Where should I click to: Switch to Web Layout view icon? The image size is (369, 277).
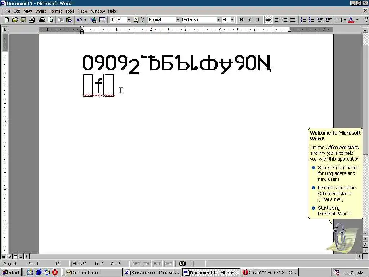[9, 256]
